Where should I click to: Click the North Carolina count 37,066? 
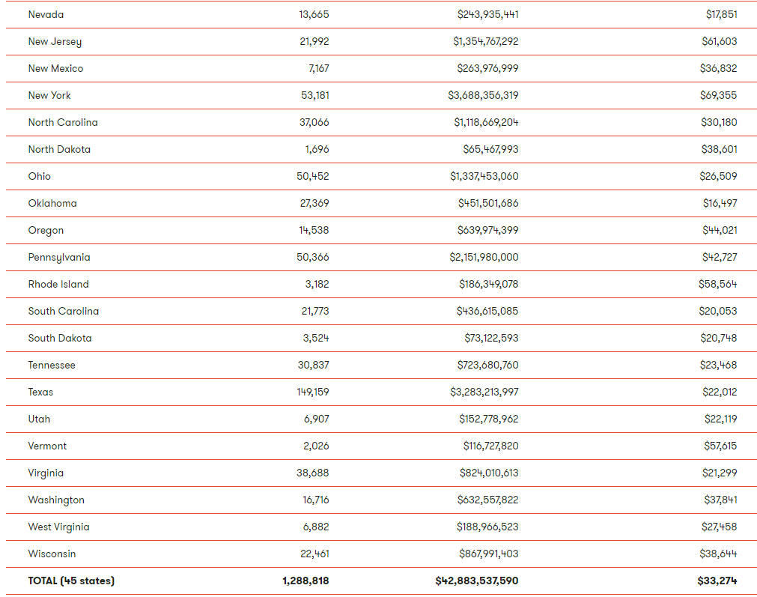314,123
